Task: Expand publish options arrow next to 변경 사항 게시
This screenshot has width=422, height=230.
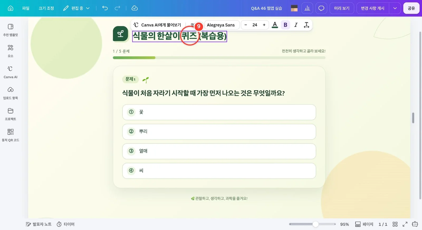Action: pyautogui.click(x=395, y=8)
